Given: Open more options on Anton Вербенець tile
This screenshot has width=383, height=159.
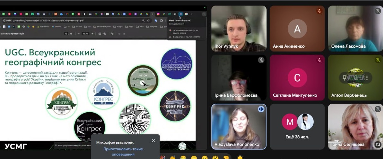Looking at the screenshot, I should (x=367, y=77).
